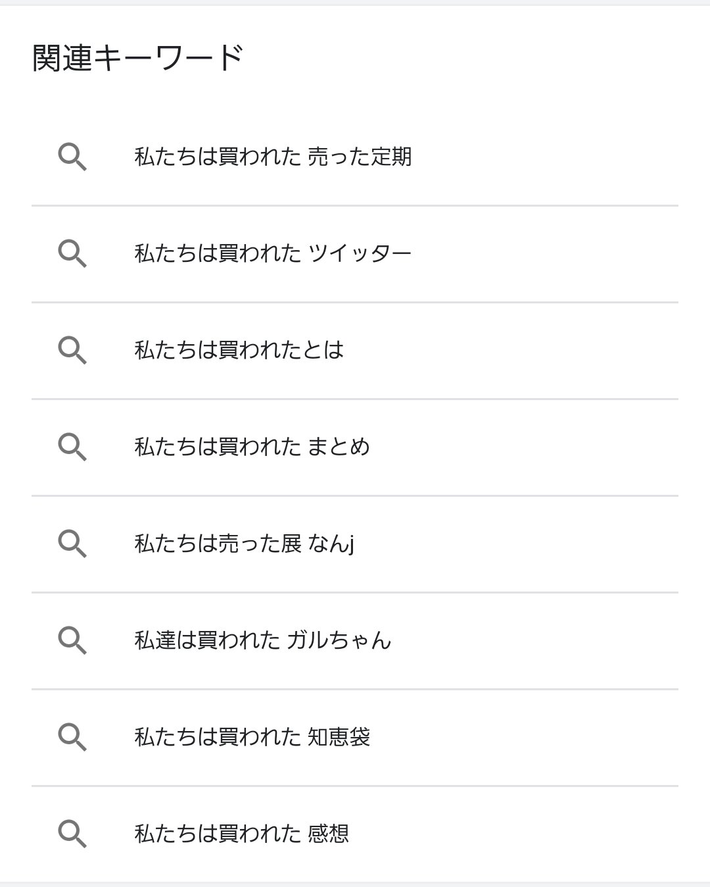This screenshot has height=887, width=710.
Task: Tap search icon for 私たちは買われたとは
Action: click(72, 351)
